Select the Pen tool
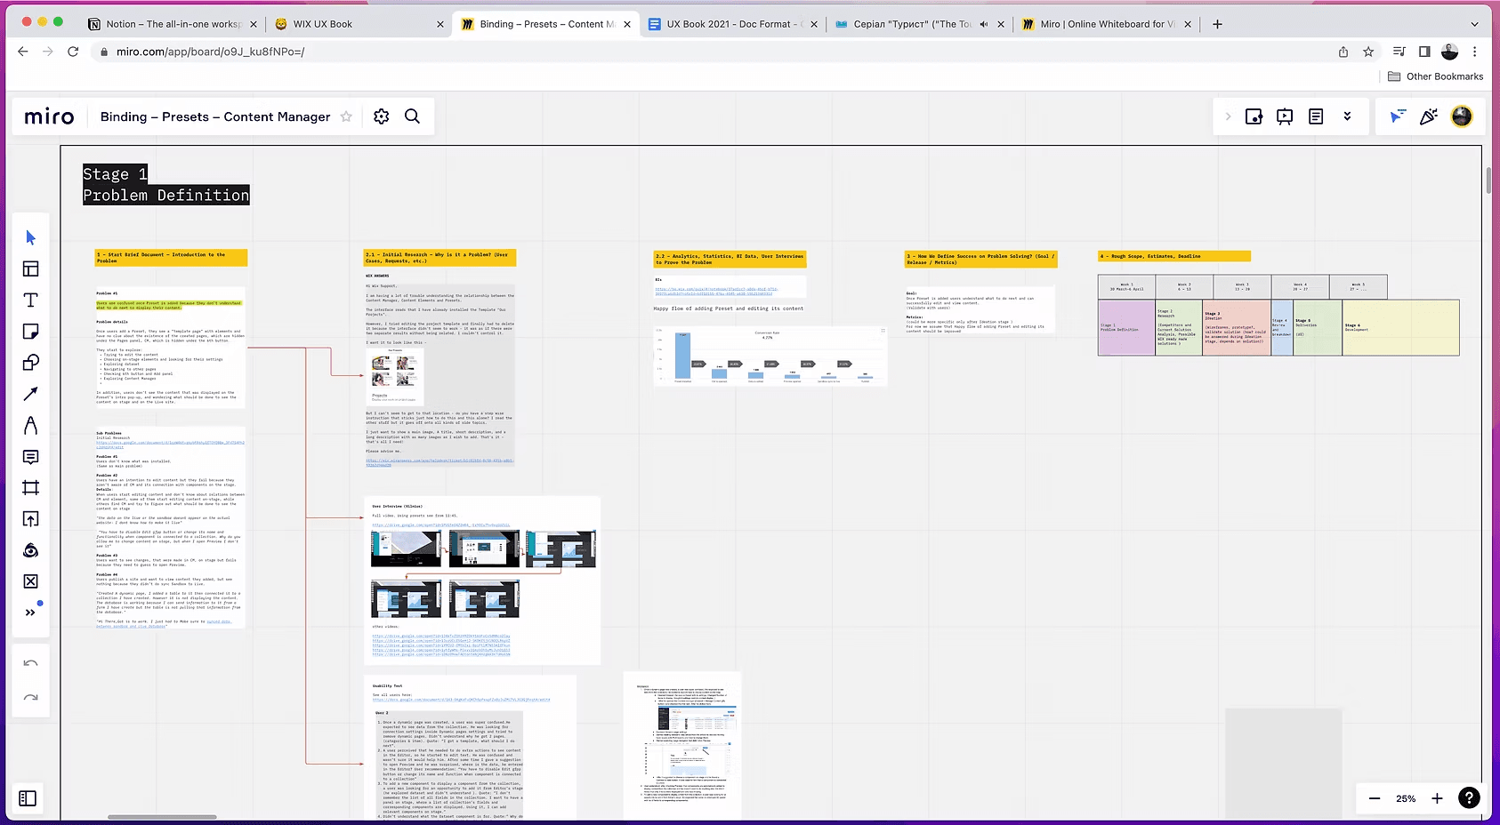 pyautogui.click(x=30, y=425)
